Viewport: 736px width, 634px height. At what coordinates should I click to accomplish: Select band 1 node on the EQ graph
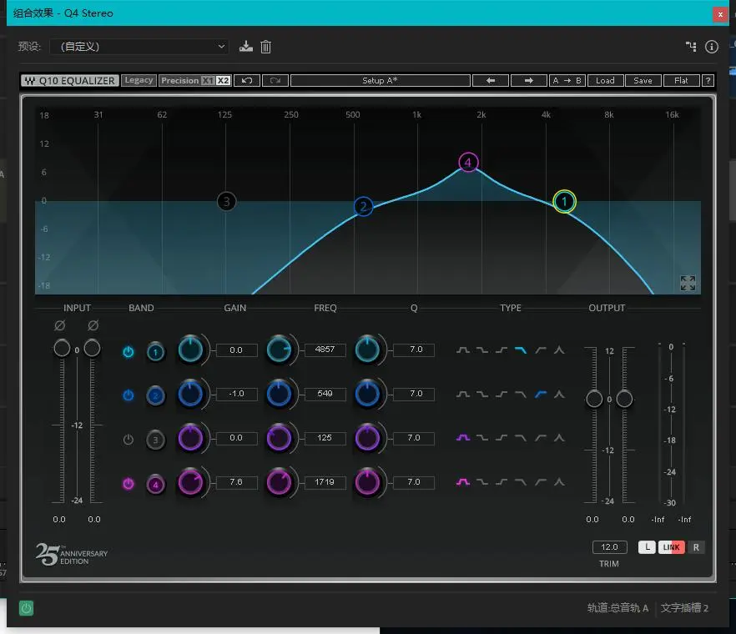pos(564,202)
